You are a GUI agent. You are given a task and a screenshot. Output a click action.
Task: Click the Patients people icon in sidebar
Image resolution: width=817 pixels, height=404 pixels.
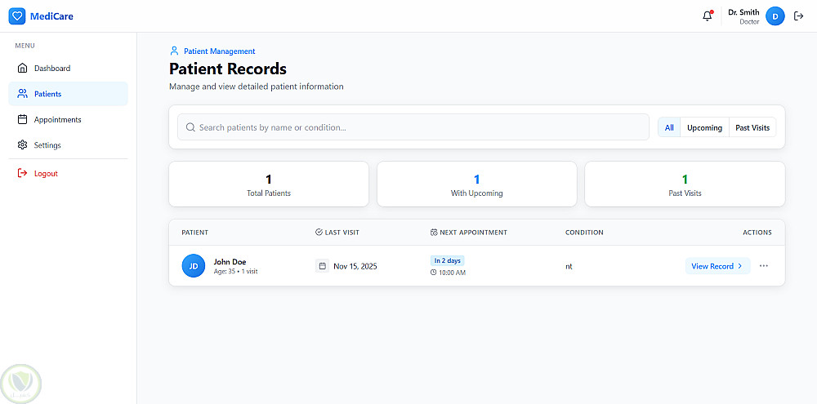tap(22, 94)
